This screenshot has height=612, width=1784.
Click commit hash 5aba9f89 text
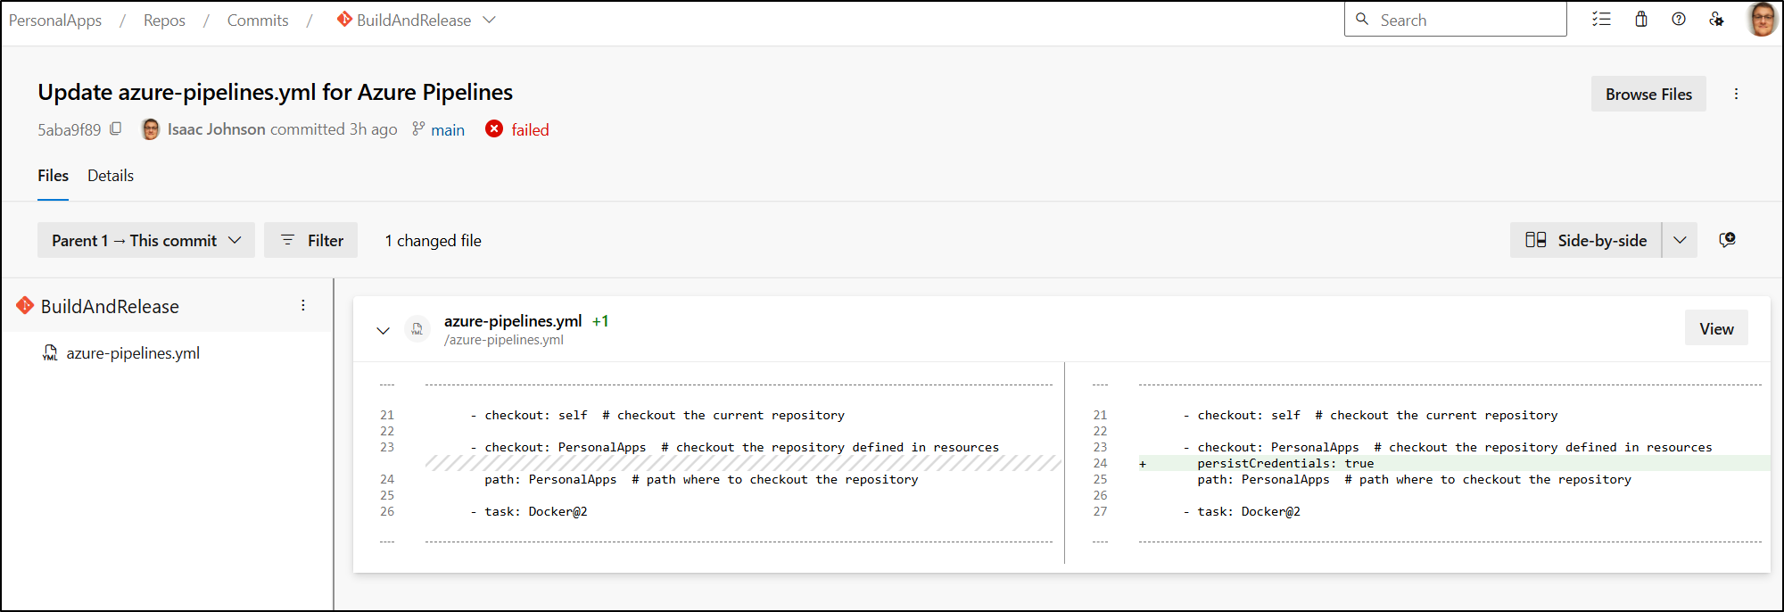tap(70, 130)
